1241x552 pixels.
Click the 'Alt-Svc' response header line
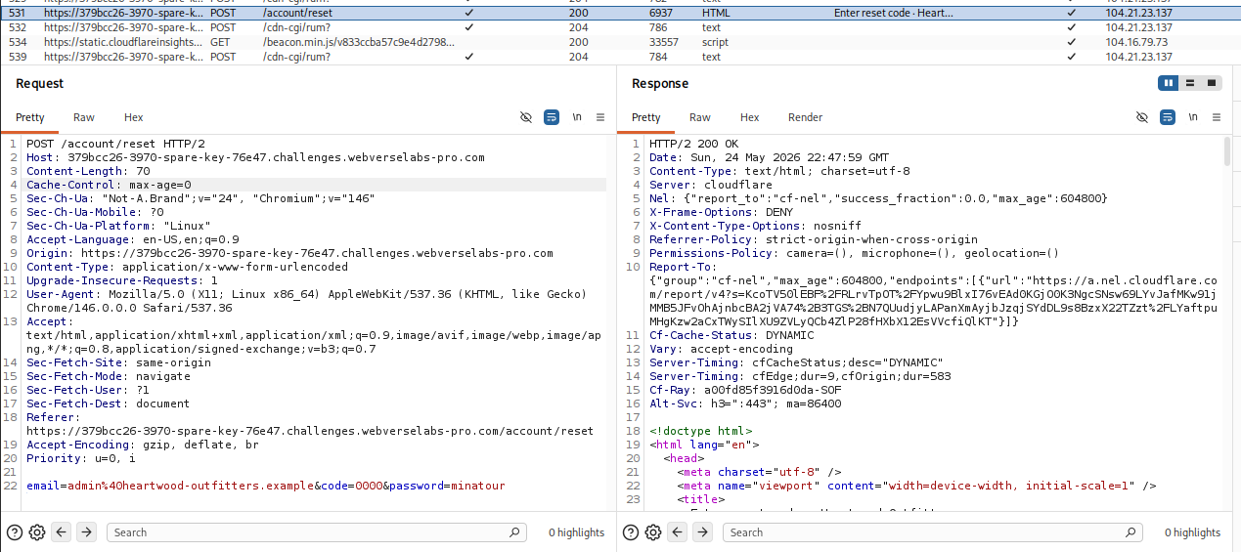745,403
